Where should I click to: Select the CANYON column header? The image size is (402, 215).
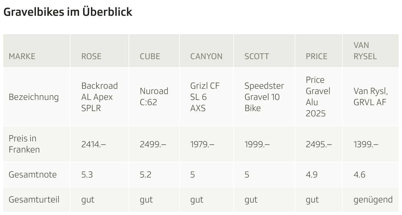206,56
